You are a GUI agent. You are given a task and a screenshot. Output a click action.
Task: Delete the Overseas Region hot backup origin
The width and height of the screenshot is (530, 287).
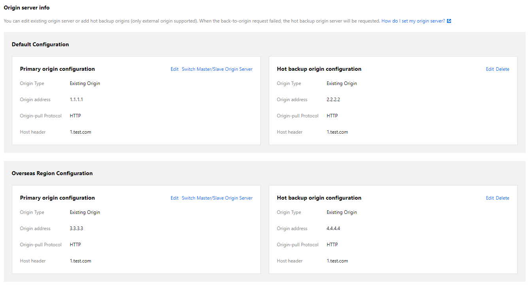click(x=502, y=198)
